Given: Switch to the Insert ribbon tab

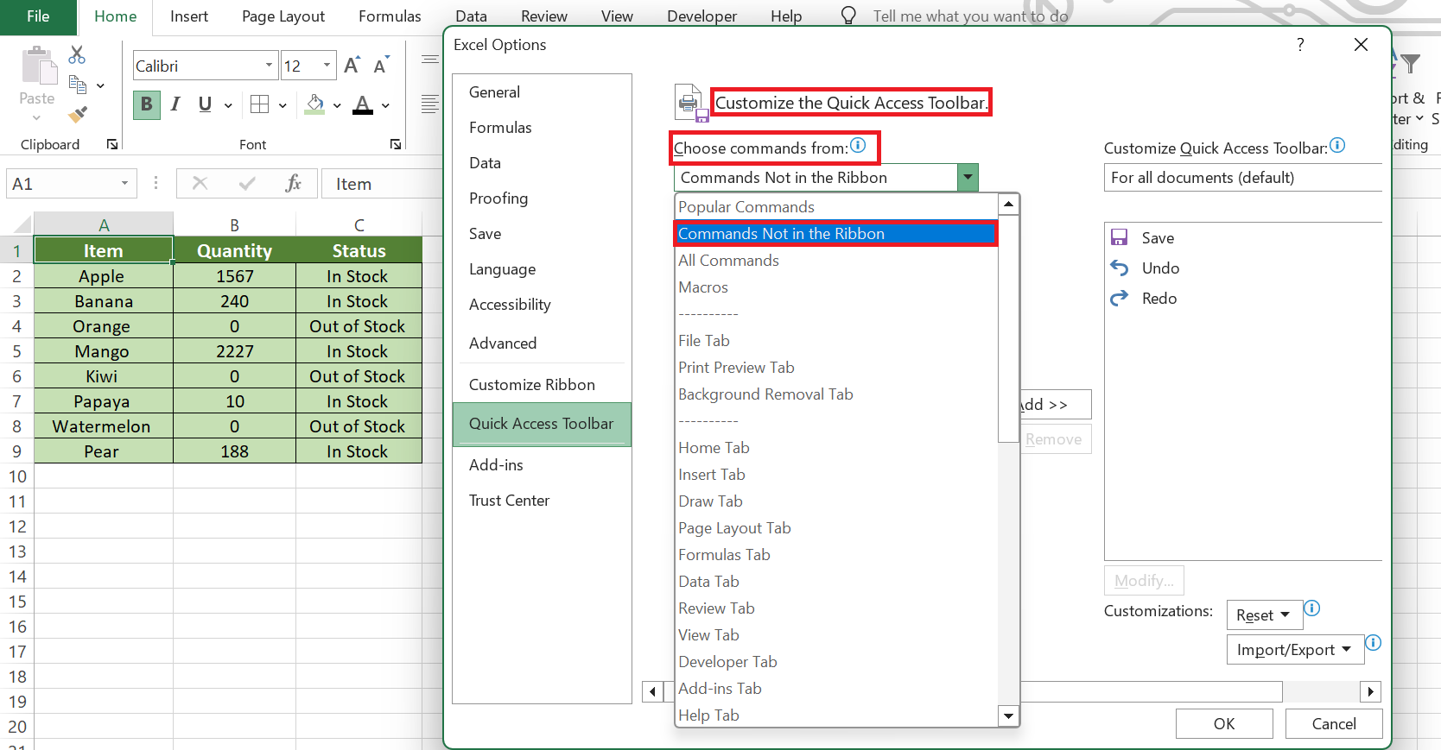Looking at the screenshot, I should click(x=189, y=16).
